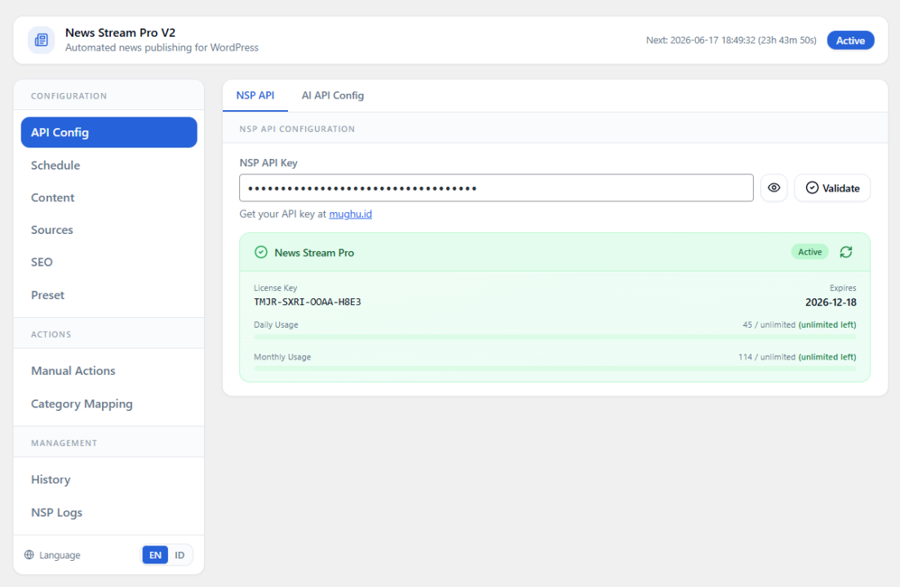Click the Next run time text in header

click(731, 41)
